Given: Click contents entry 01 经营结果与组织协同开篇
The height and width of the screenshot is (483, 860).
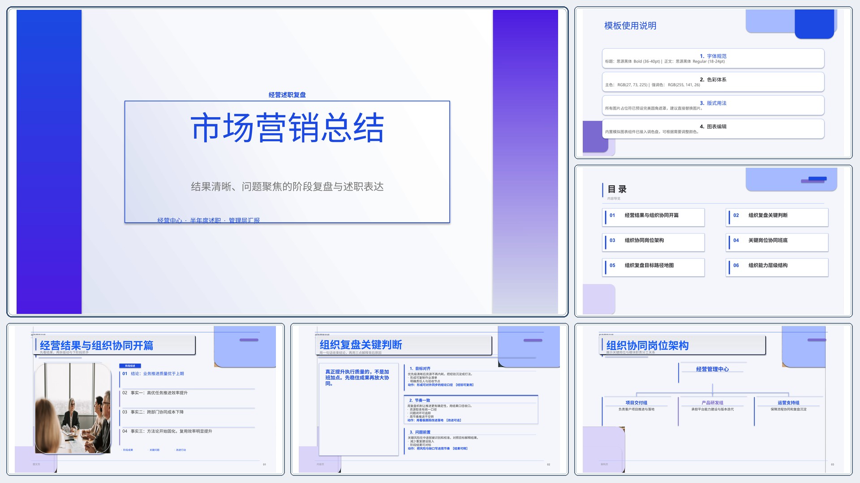Looking at the screenshot, I should point(654,217).
